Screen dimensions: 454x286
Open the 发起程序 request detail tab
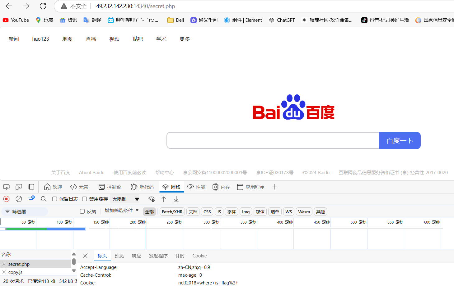pyautogui.click(x=158, y=256)
